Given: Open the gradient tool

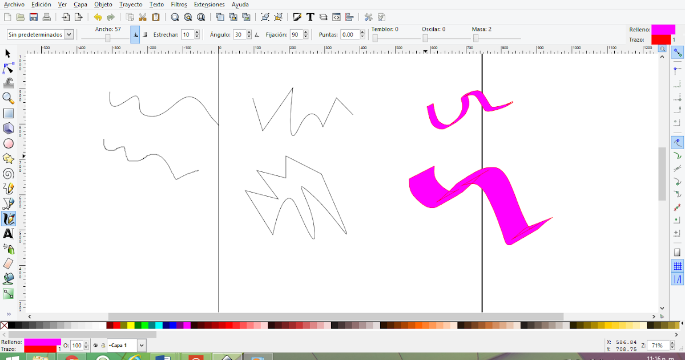Looking at the screenshot, I should point(8,294).
